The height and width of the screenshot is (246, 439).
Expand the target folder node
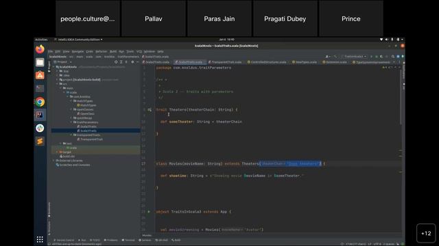point(58,152)
